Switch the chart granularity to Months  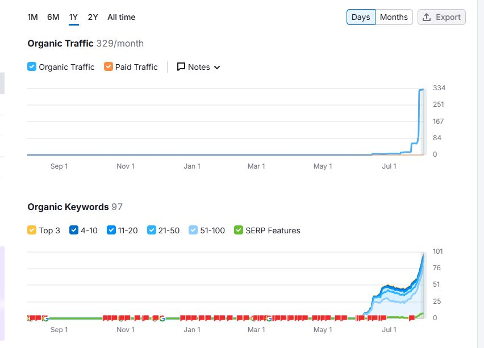[x=394, y=17]
